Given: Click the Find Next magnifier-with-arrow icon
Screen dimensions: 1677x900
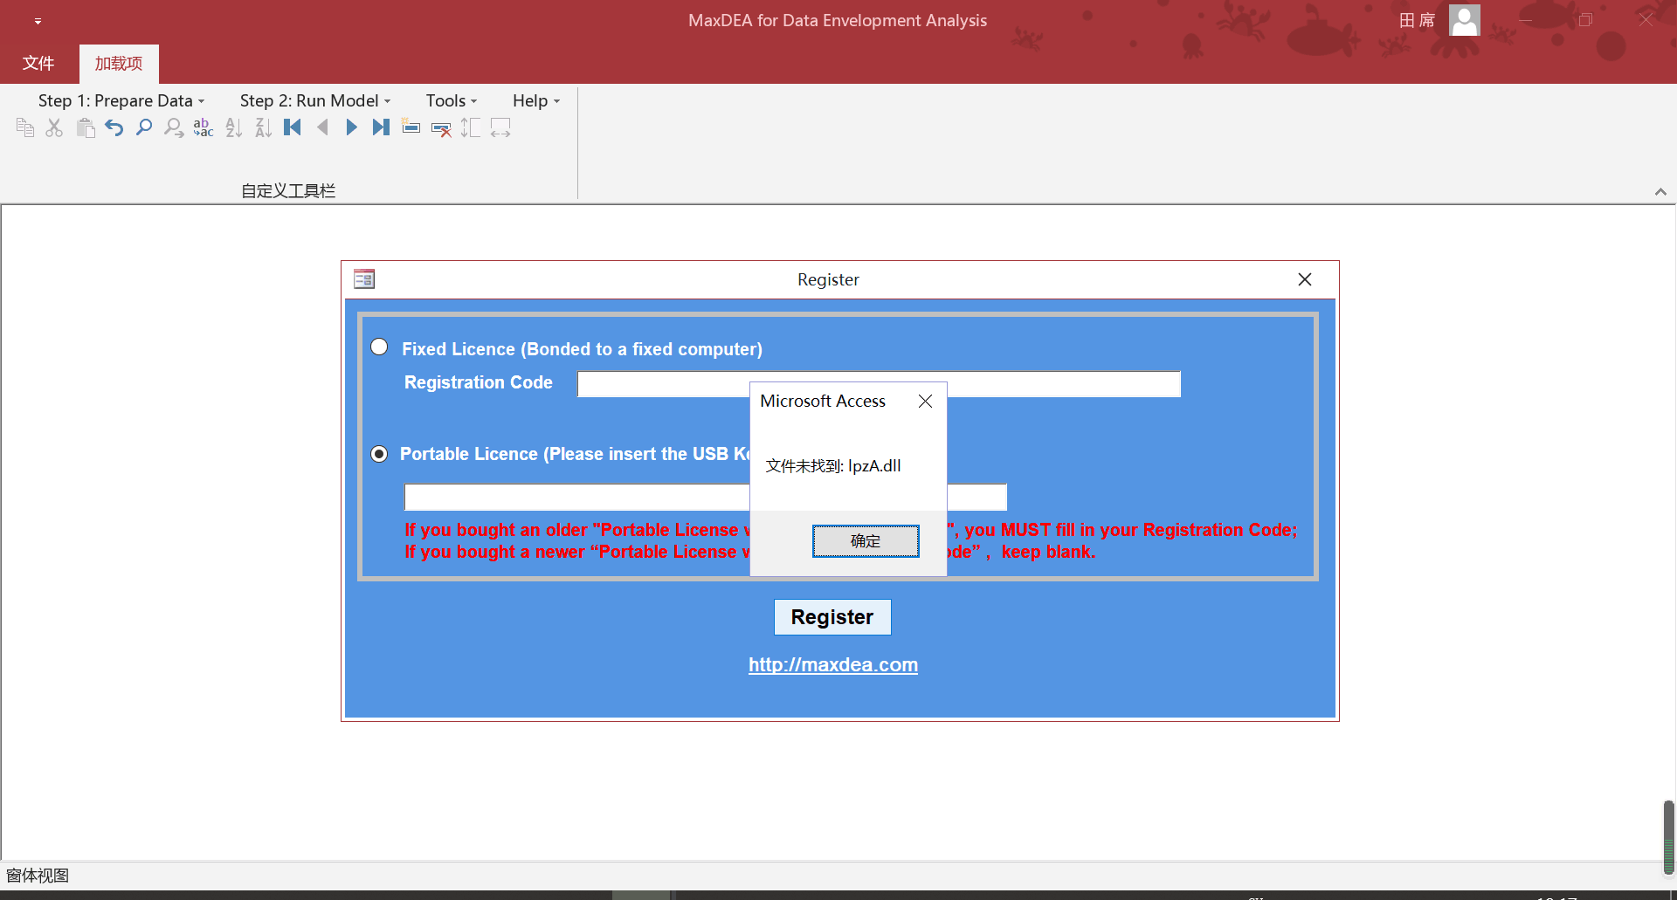Looking at the screenshot, I should (x=174, y=128).
